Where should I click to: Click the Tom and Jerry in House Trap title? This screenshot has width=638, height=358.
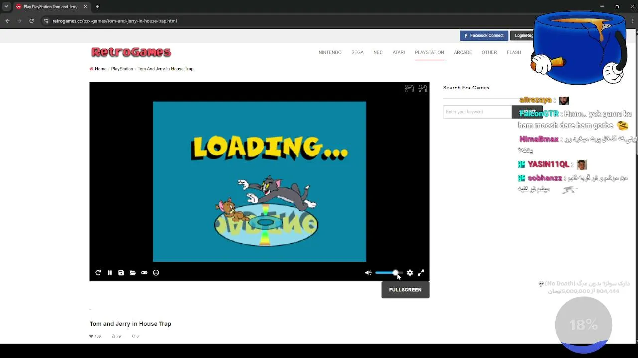[x=131, y=324]
